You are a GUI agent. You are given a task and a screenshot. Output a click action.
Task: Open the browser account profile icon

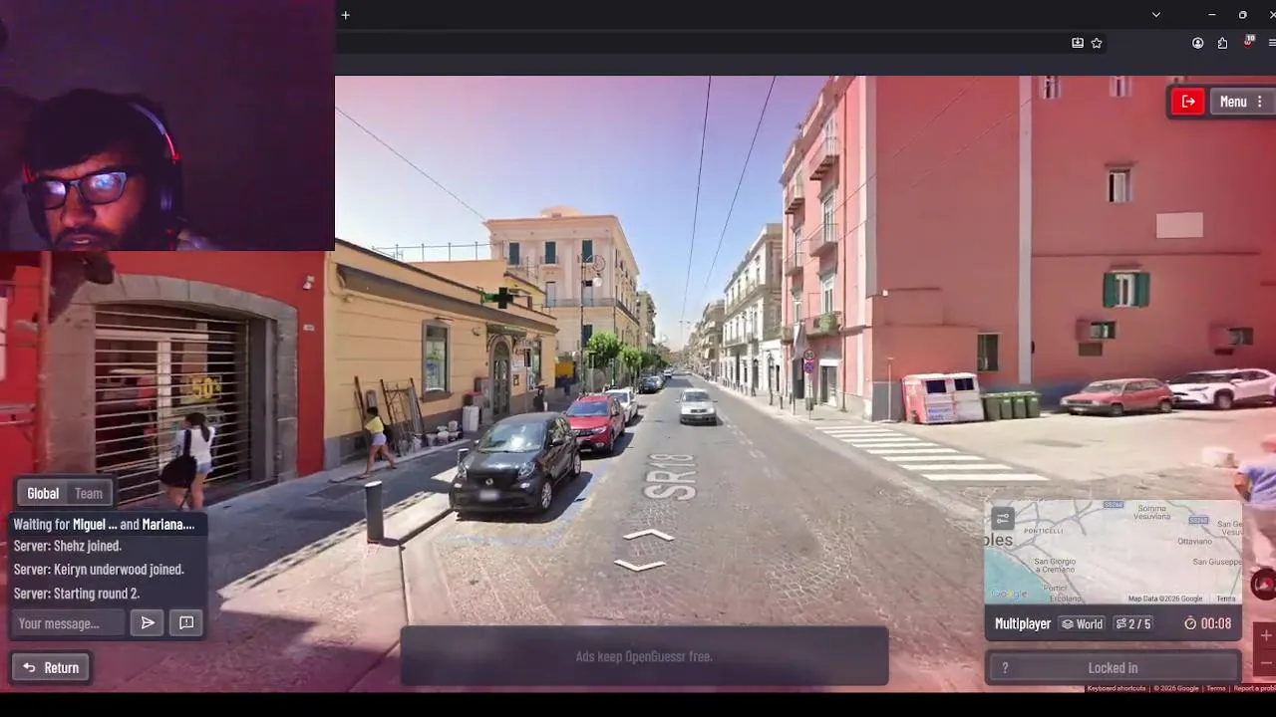tap(1197, 43)
